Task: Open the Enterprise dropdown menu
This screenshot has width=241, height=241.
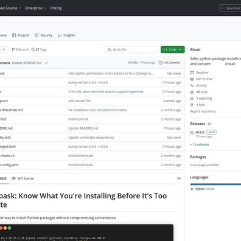Action: [36, 8]
